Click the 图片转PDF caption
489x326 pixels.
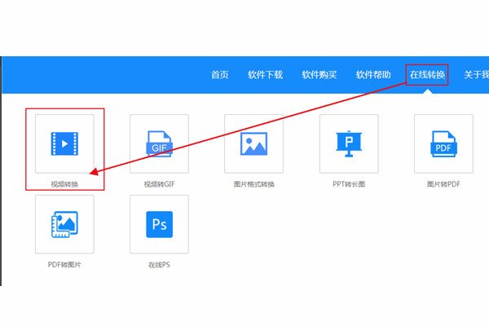443,184
